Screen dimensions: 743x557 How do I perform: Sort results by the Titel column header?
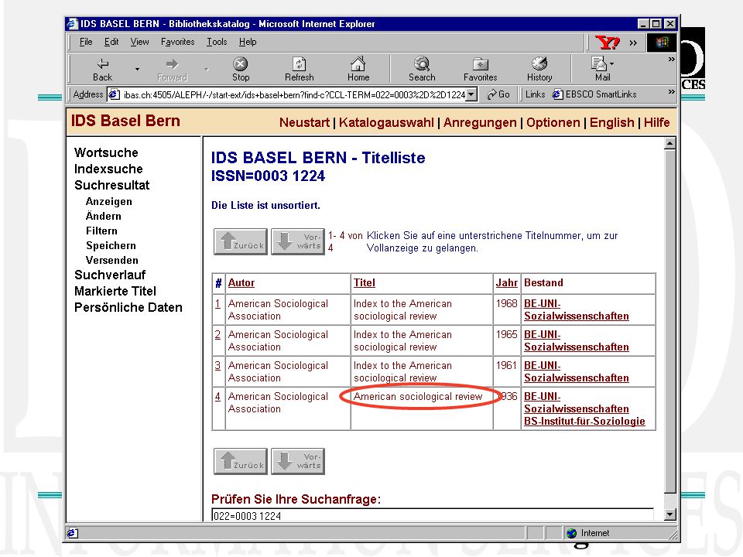tap(365, 283)
